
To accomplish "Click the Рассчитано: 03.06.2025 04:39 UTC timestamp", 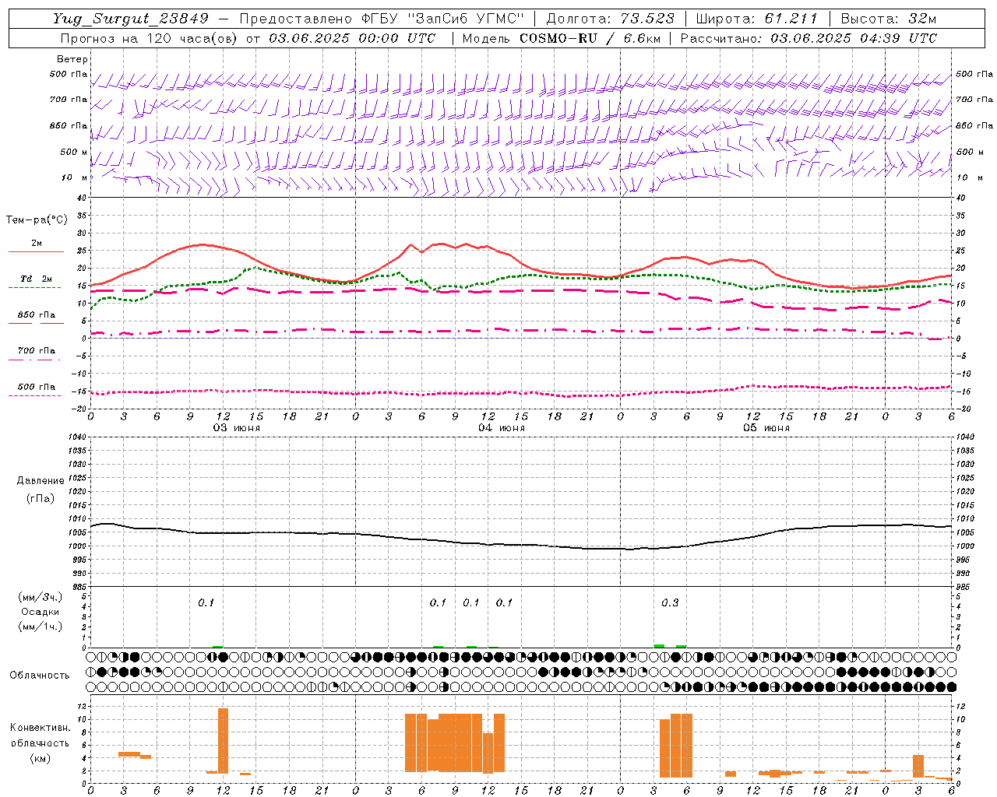I will [809, 38].
